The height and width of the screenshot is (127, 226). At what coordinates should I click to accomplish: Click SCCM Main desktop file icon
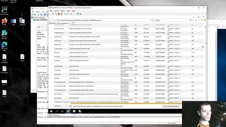coord(5,70)
